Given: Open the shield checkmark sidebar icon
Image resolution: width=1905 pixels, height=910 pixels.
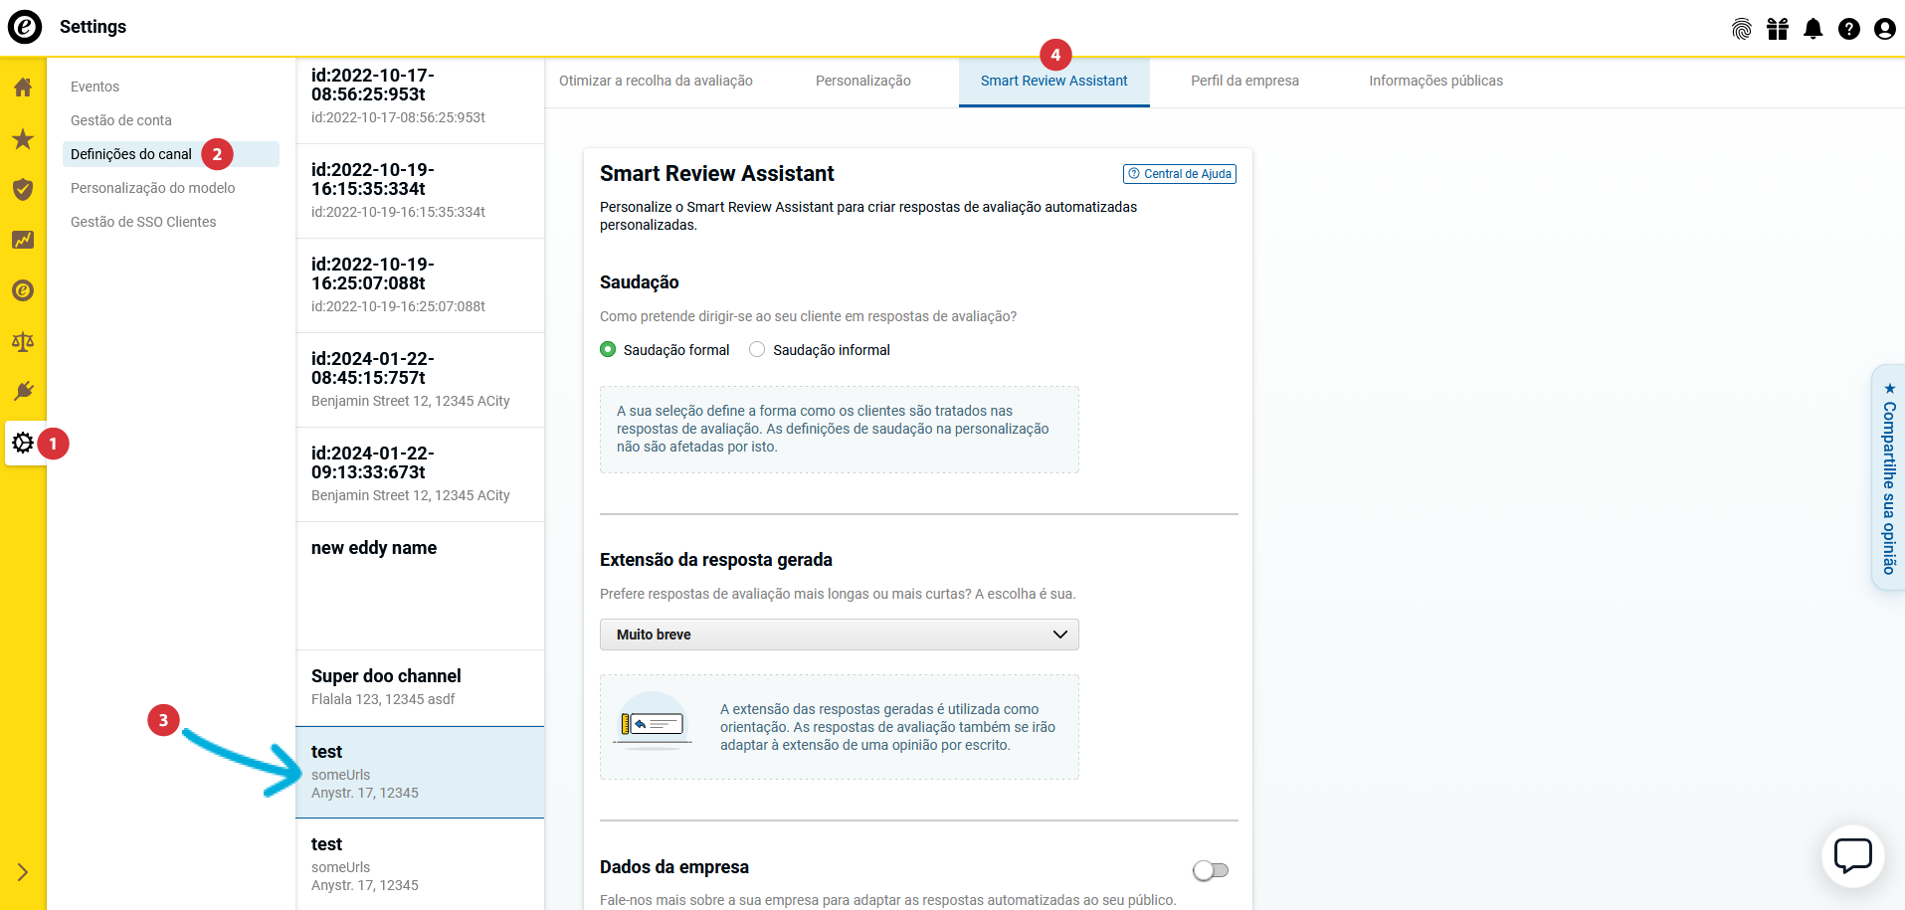Looking at the screenshot, I should [x=23, y=189].
